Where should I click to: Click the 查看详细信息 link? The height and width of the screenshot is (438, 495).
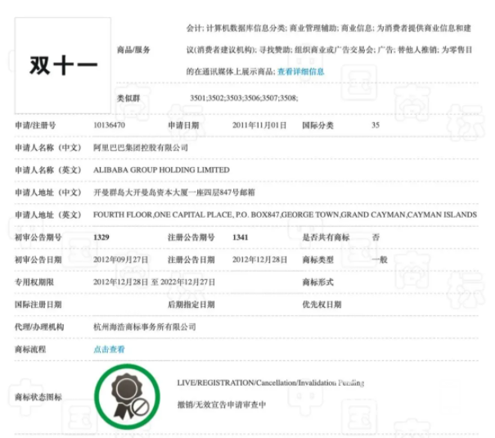click(300, 72)
